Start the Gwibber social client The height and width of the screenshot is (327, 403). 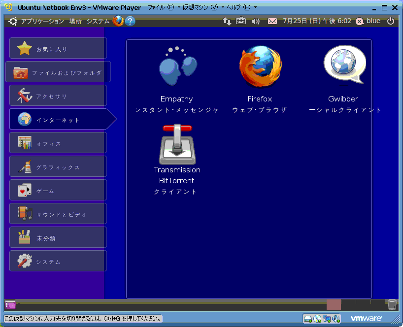(x=344, y=80)
